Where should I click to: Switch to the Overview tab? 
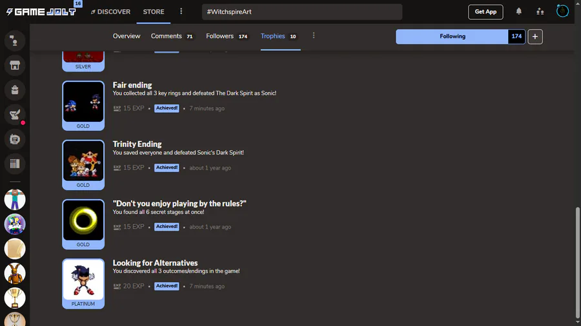pyautogui.click(x=127, y=36)
